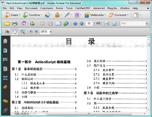This screenshot has width=152, height=117.
Task: Open the purple Forms icon
Action: (77, 15)
